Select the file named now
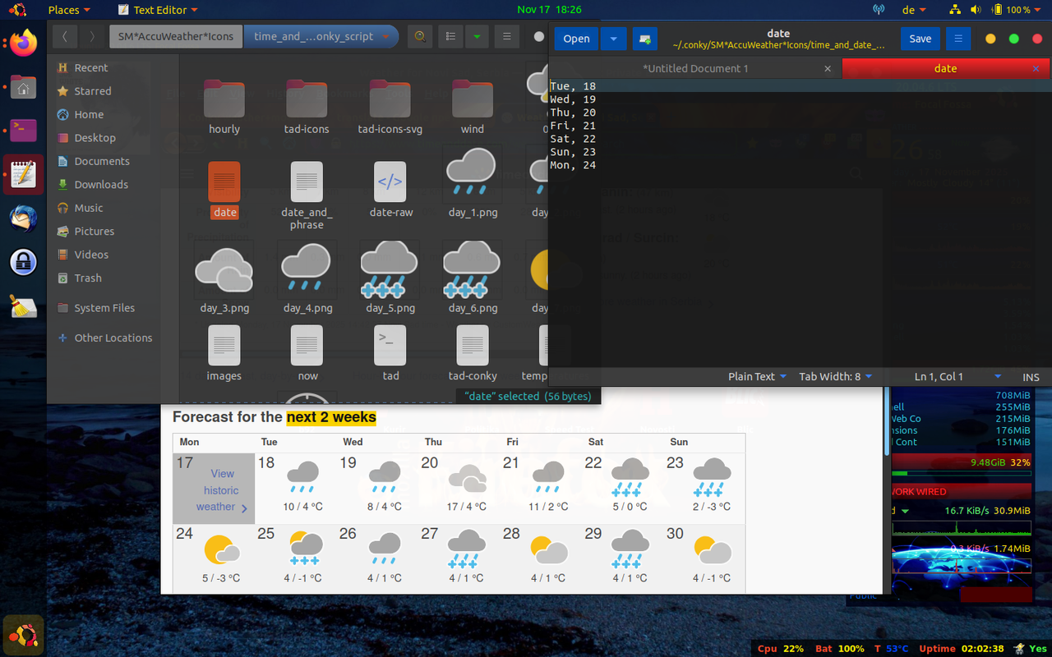Viewport: 1052px width, 657px height. pyautogui.click(x=307, y=353)
